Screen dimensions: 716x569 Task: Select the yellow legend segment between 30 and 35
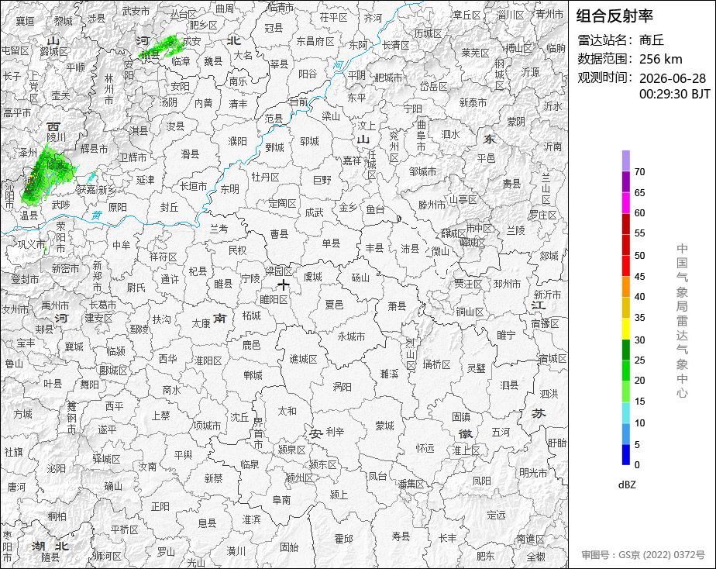click(x=626, y=329)
